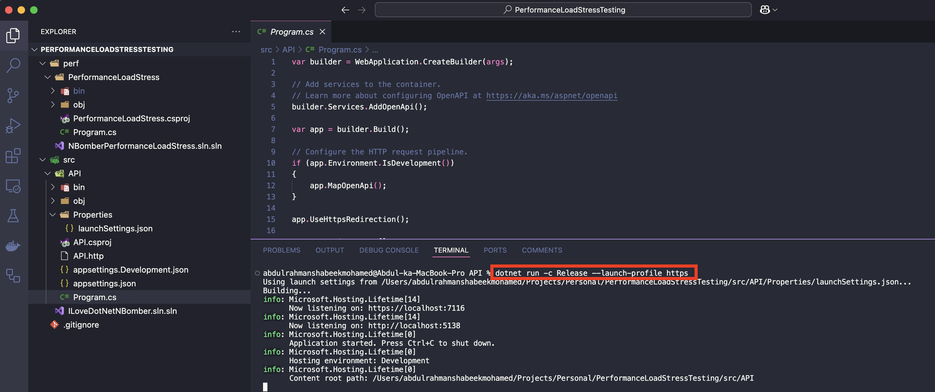This screenshot has height=392, width=935.
Task: Switch to the PROBLEMS panel tab
Action: 281,250
